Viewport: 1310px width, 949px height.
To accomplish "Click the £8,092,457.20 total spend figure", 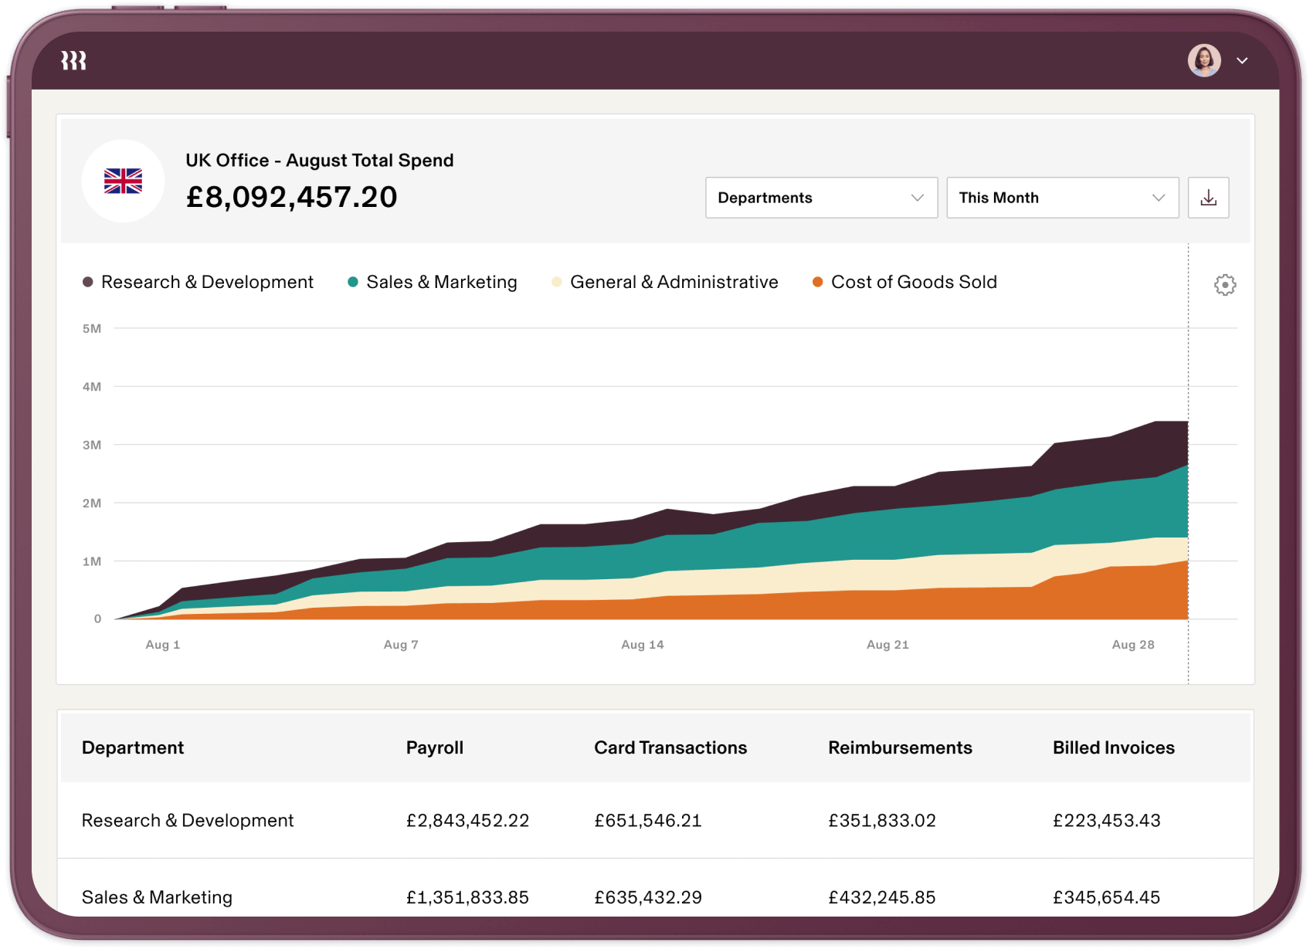I will 292,196.
